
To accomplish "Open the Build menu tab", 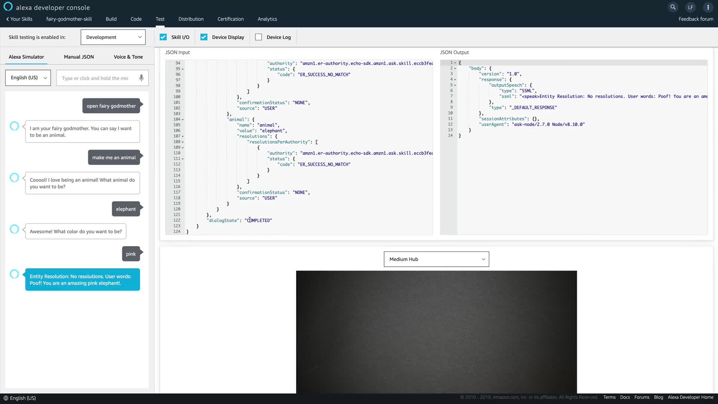I will click(111, 19).
